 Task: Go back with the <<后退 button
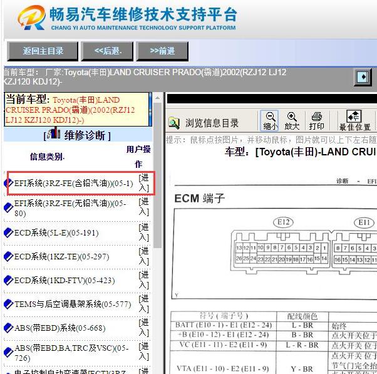[107, 51]
